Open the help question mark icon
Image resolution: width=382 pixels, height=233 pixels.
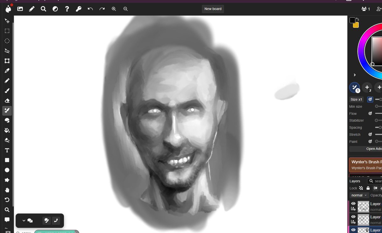pyautogui.click(x=67, y=9)
